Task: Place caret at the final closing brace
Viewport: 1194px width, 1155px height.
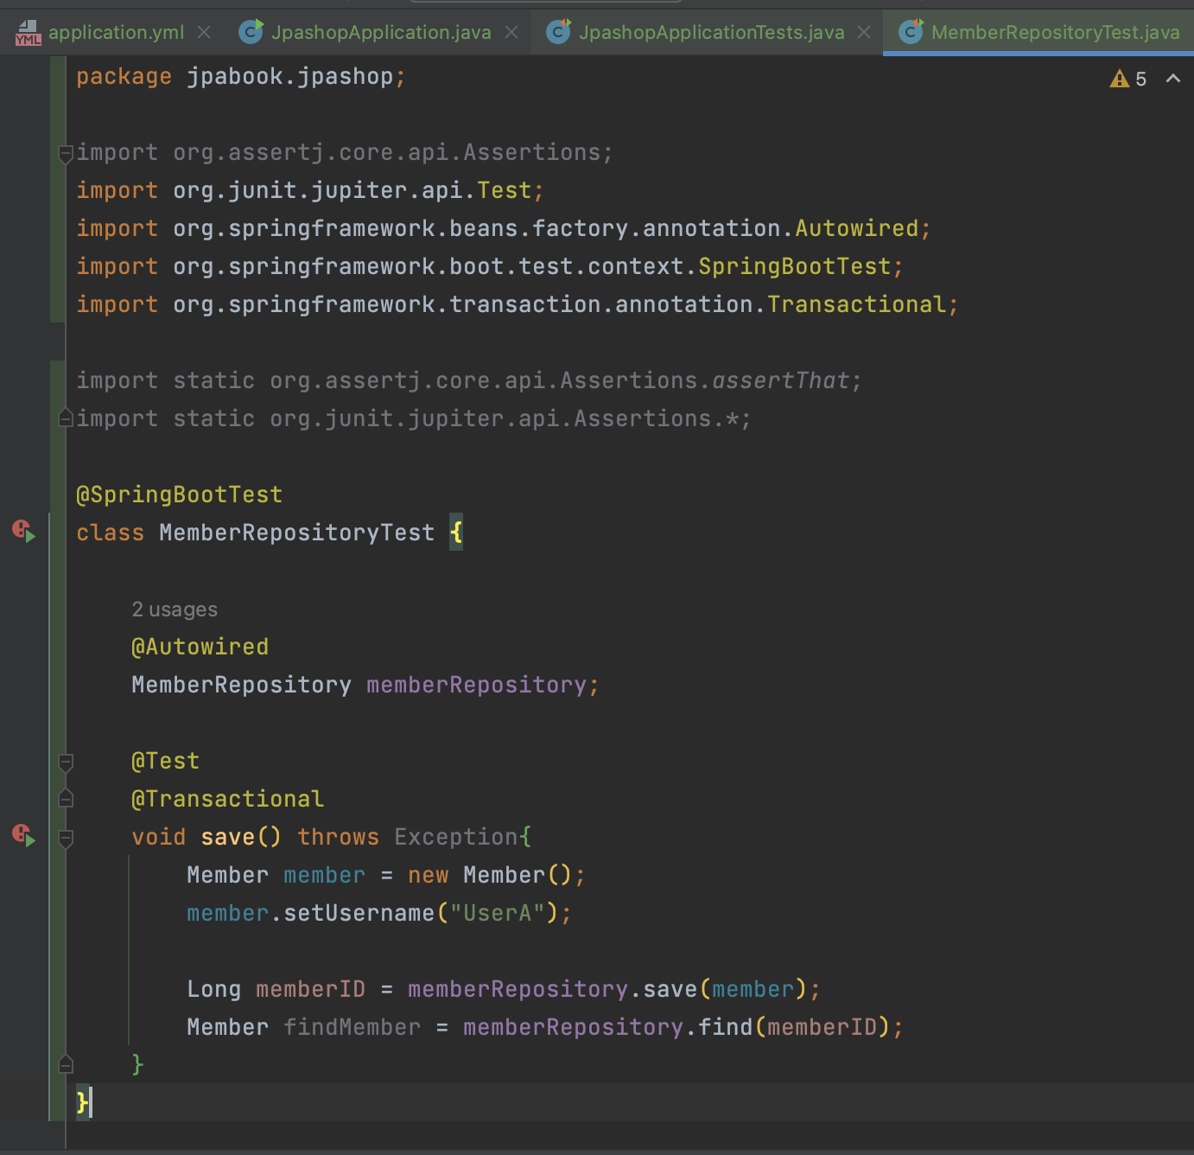Action: (82, 1102)
